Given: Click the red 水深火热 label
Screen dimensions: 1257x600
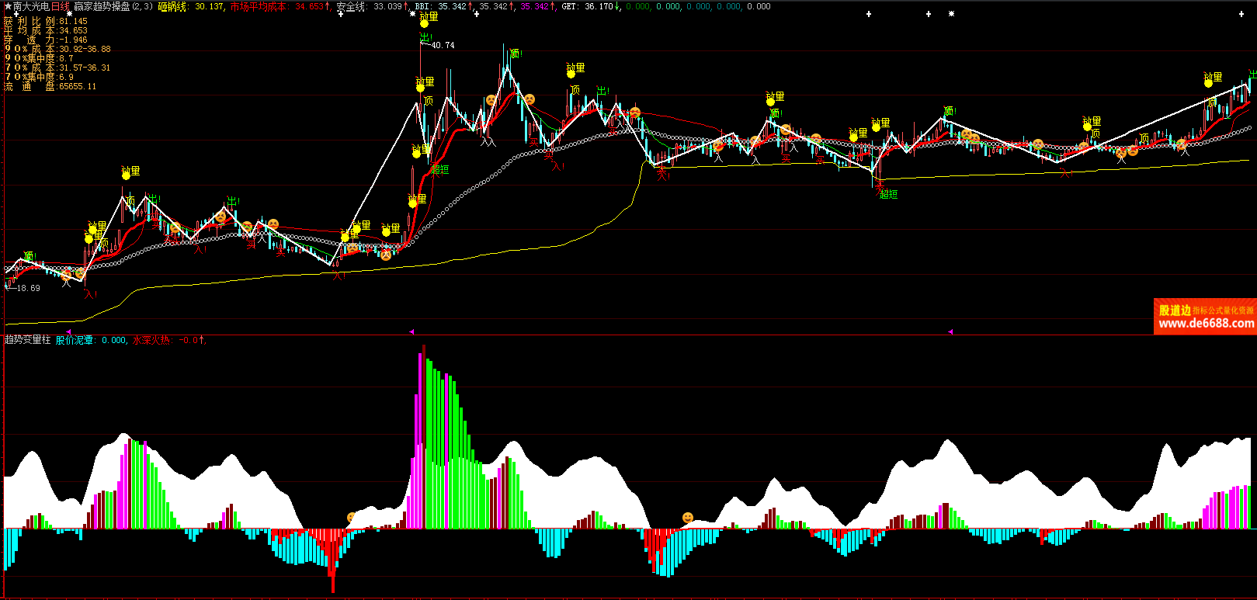Looking at the screenshot, I should pyautogui.click(x=151, y=340).
